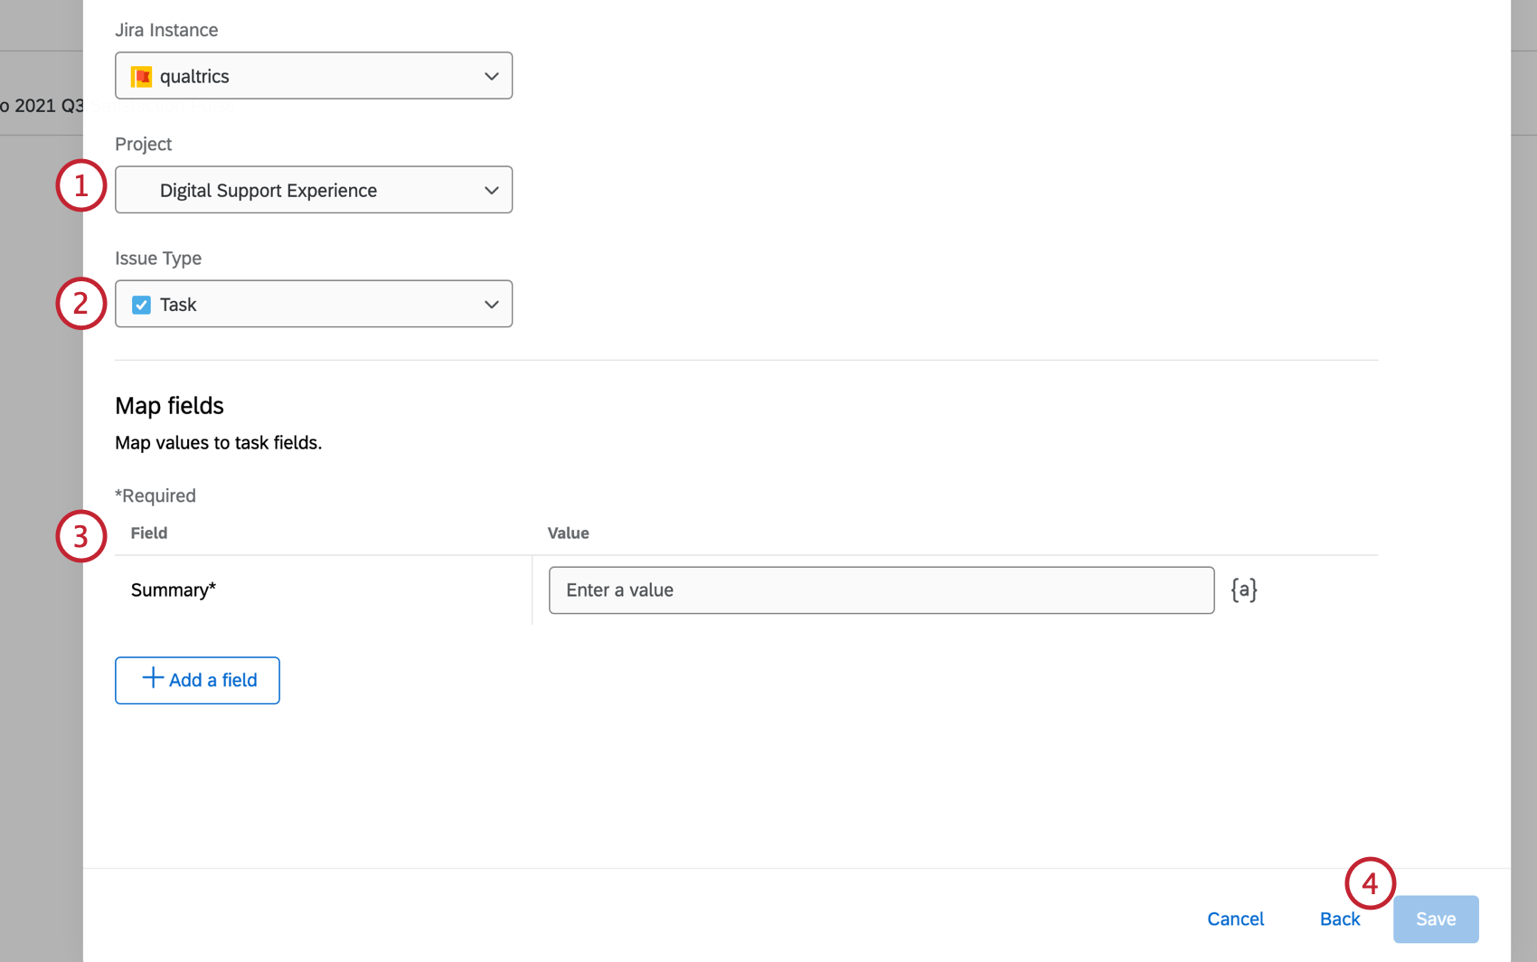The image size is (1537, 962).
Task: Click the Cancel link
Action: pos(1235,919)
